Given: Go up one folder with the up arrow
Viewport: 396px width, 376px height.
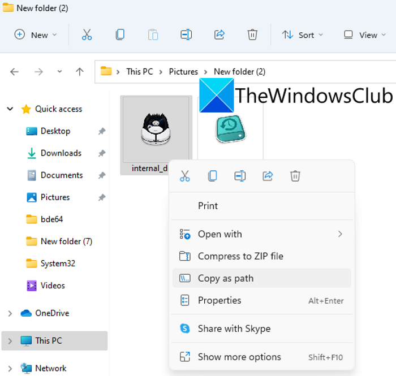Looking at the screenshot, I should tap(80, 72).
